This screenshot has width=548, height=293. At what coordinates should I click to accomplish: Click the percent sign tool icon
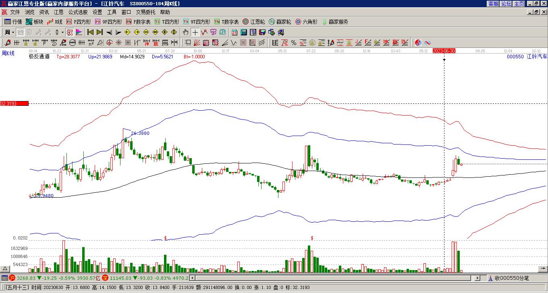[294, 43]
